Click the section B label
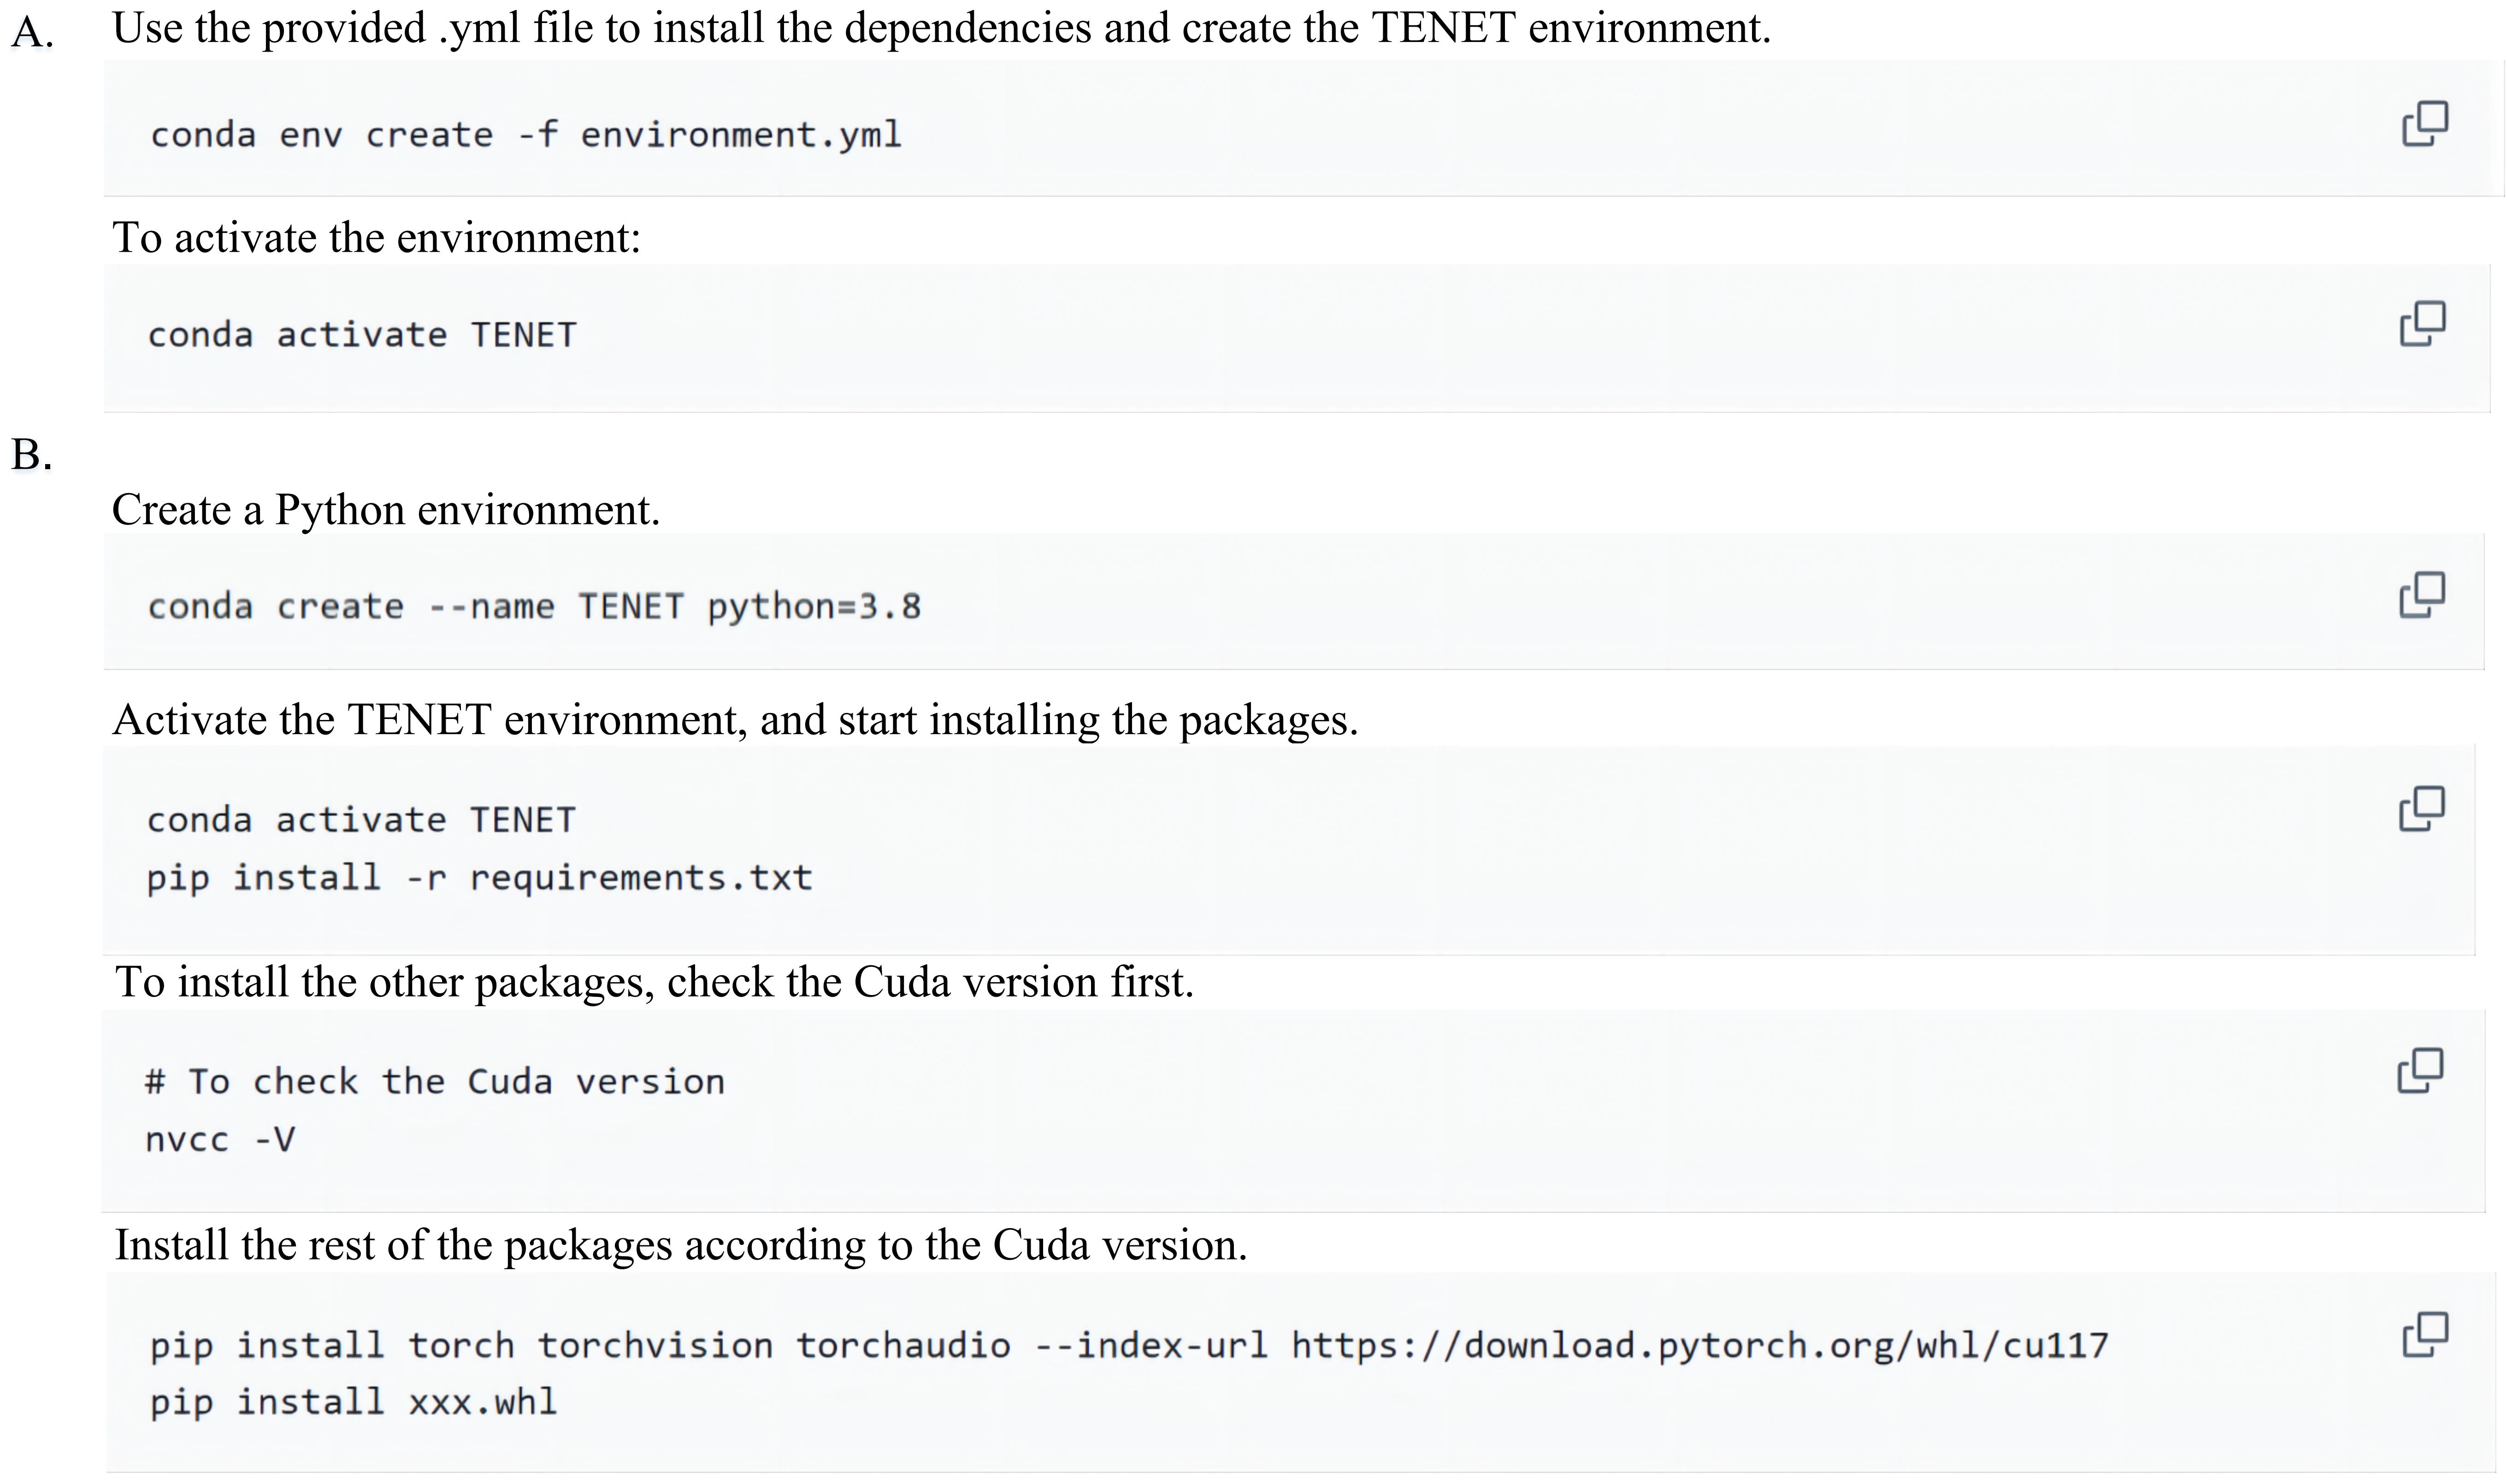The height and width of the screenshot is (1484, 2507). point(31,455)
